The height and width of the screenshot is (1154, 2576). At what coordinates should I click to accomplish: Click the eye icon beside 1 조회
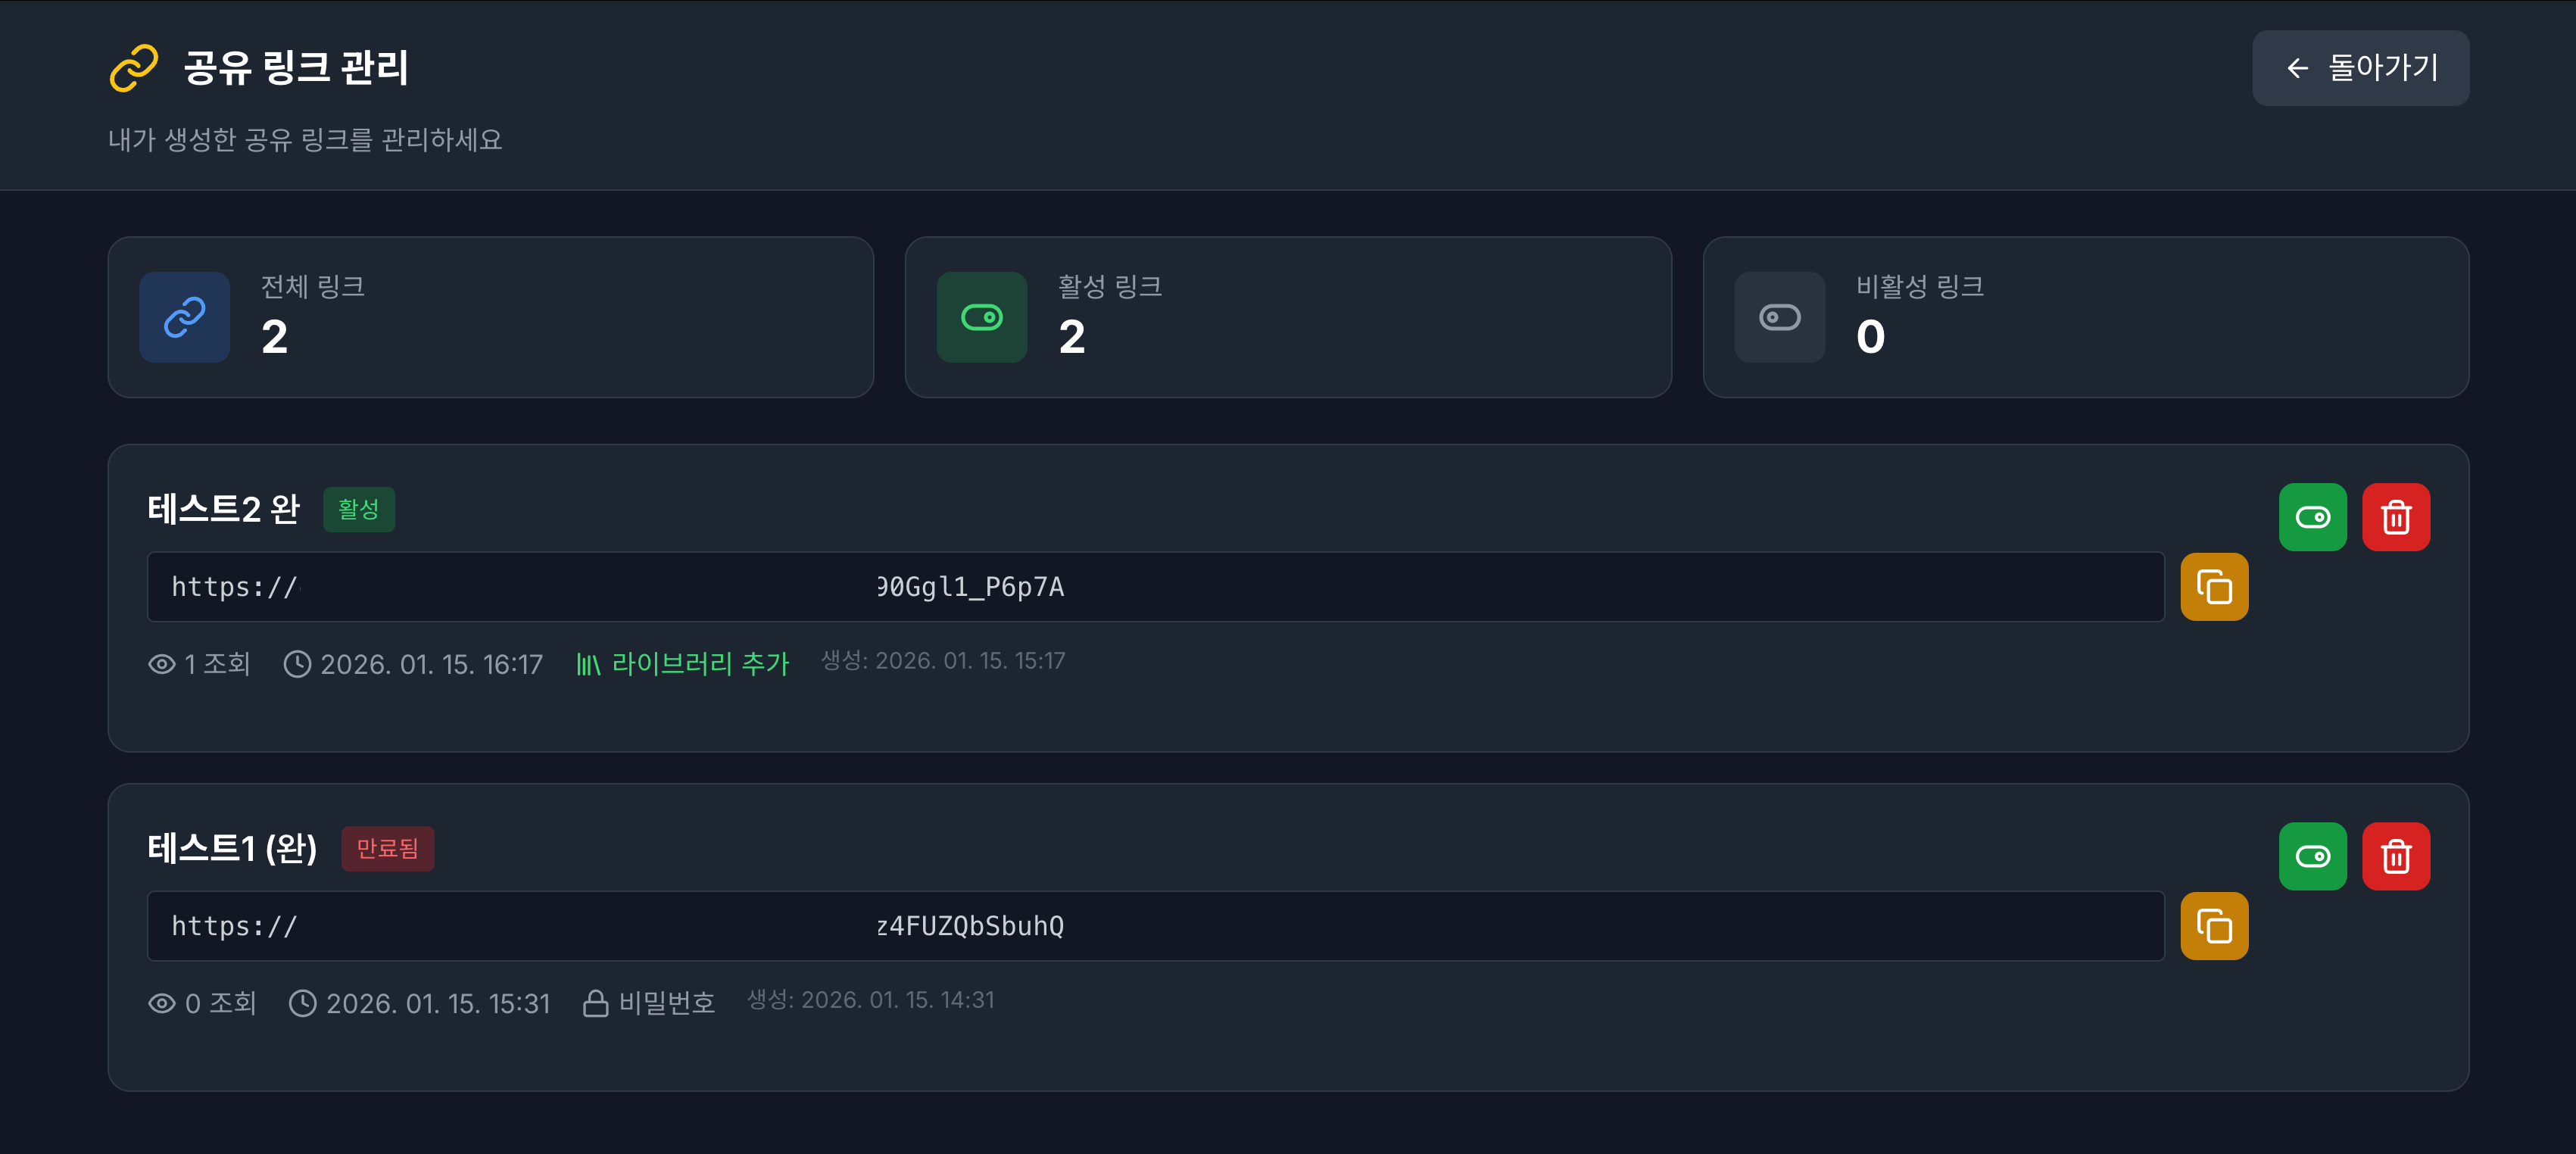(162, 664)
